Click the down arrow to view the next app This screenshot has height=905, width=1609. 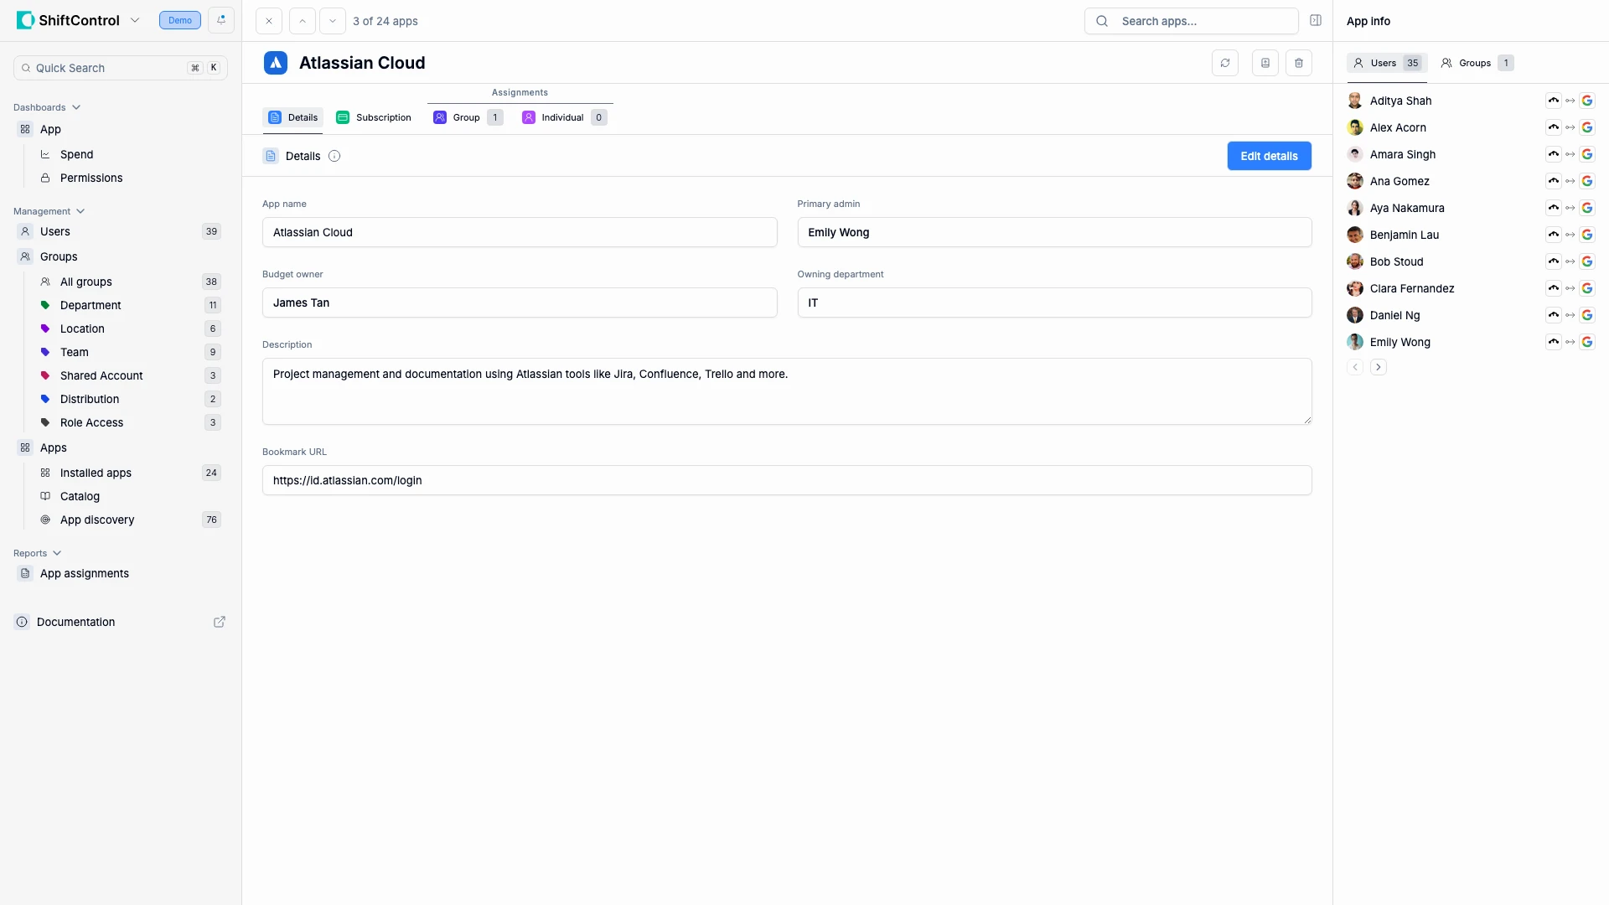click(x=332, y=21)
